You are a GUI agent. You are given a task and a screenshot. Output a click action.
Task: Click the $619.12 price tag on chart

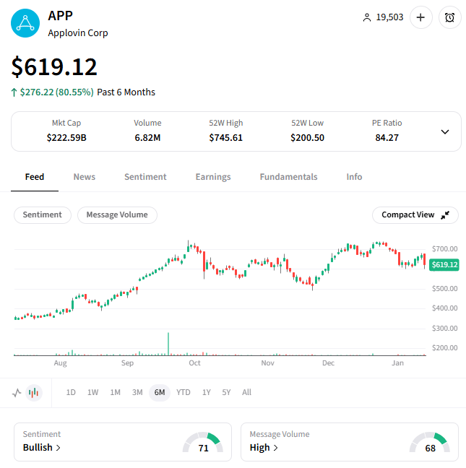click(444, 265)
